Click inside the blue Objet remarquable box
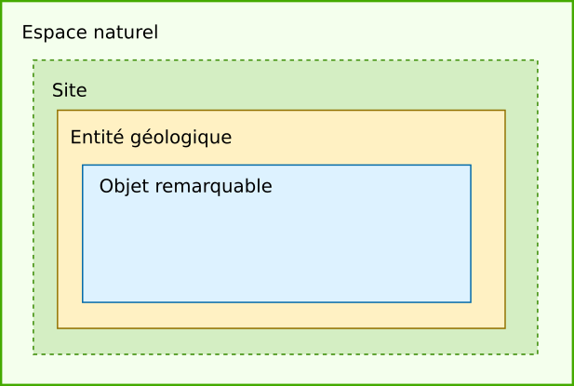The height and width of the screenshot is (386, 574). click(x=276, y=248)
